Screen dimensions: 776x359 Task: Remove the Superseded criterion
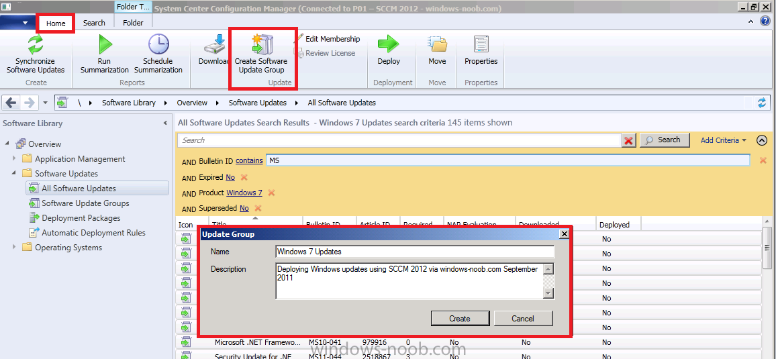coord(257,208)
